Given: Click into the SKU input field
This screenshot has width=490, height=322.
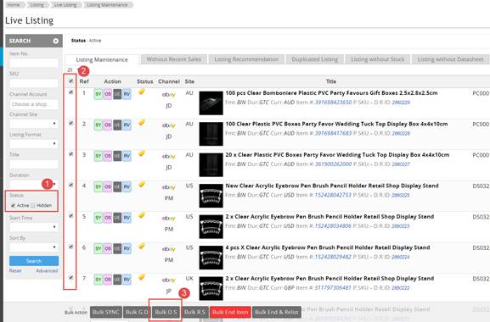Looking at the screenshot, I should (34, 83).
